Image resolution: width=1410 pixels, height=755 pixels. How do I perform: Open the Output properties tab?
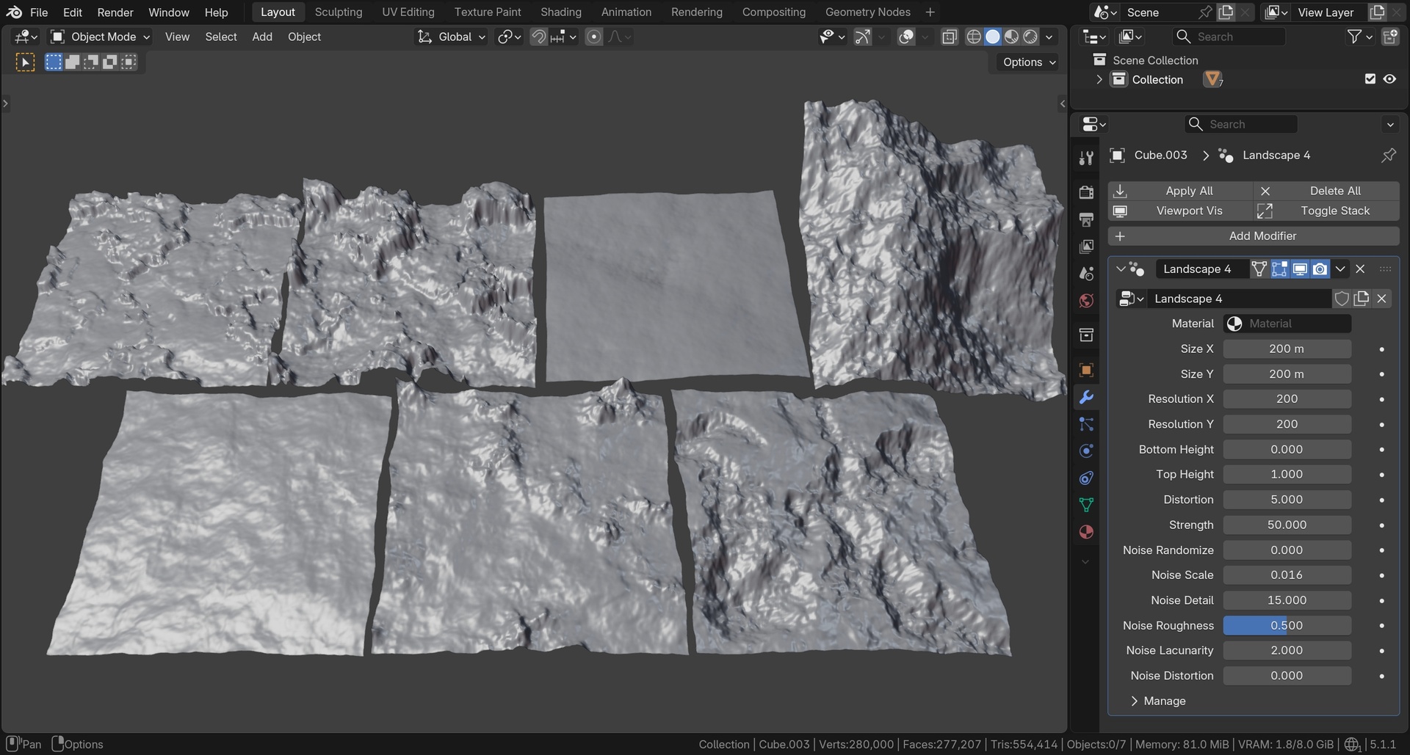coord(1086,219)
